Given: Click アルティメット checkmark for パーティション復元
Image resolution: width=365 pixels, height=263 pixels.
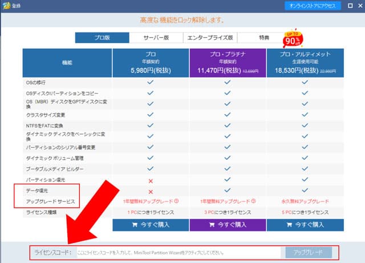Looking at the screenshot, I should [305, 179].
